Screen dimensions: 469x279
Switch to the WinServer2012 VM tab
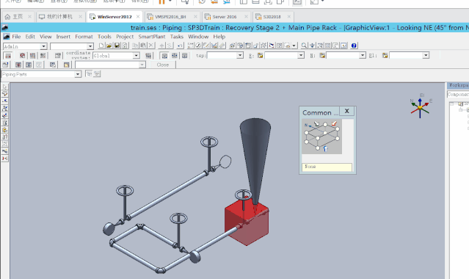pyautogui.click(x=114, y=17)
